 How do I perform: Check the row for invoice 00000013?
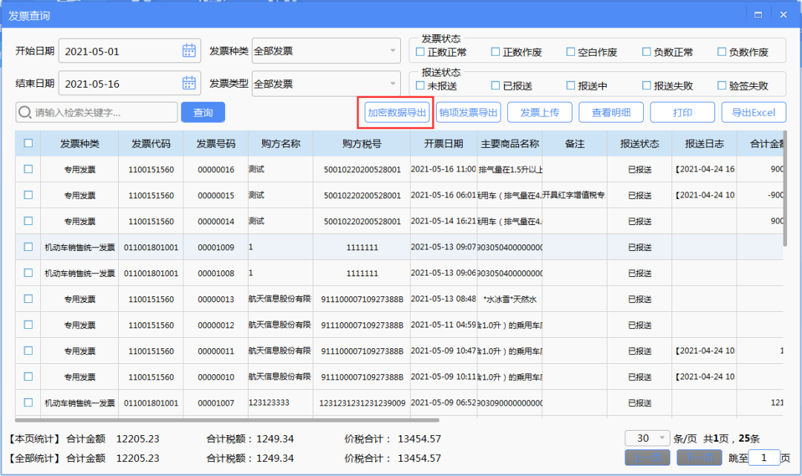pyautogui.click(x=27, y=299)
